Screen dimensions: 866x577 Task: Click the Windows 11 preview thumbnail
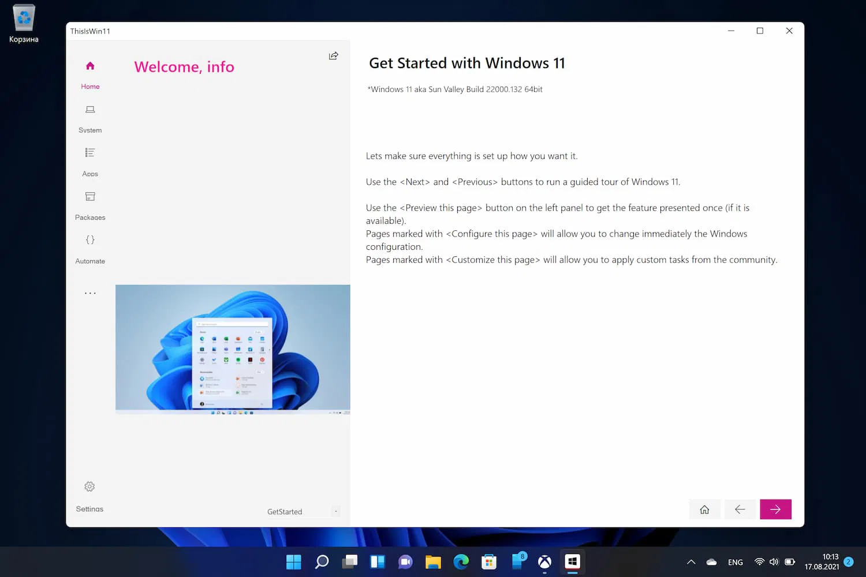233,350
